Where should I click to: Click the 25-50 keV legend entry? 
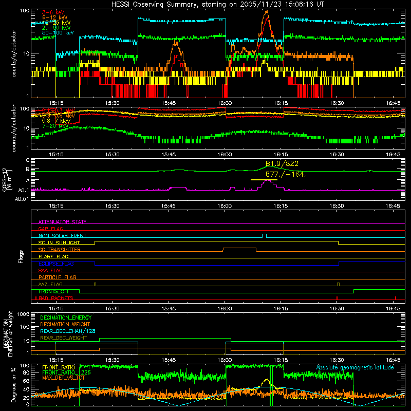(57, 28)
